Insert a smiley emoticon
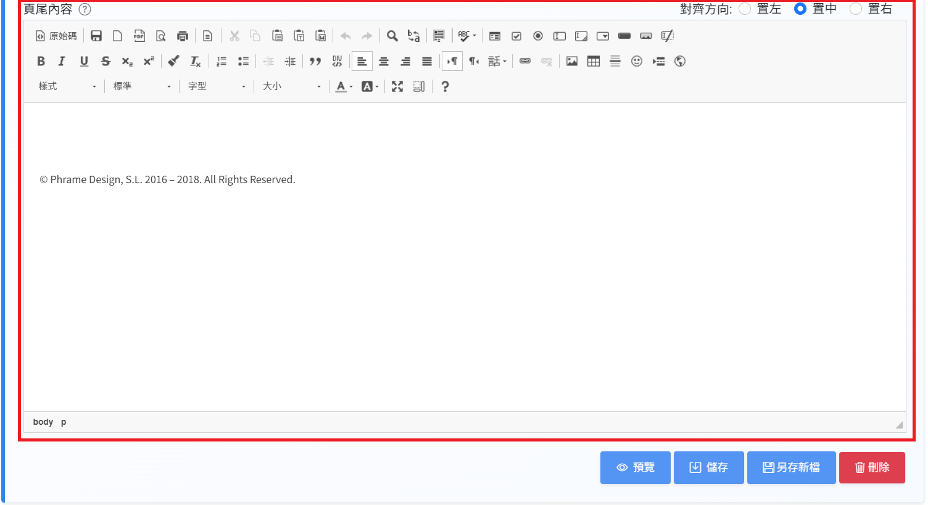The width and height of the screenshot is (928, 505). [637, 61]
